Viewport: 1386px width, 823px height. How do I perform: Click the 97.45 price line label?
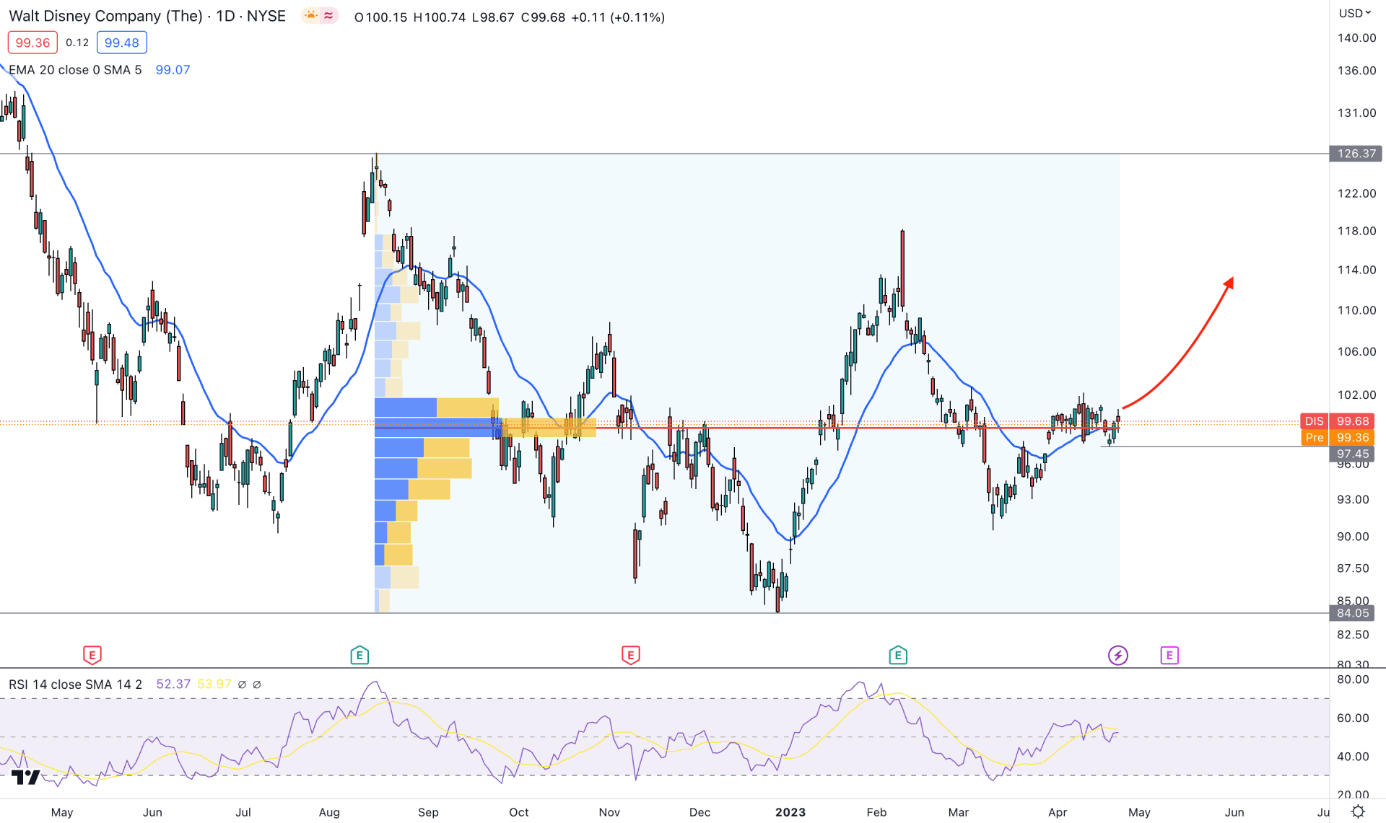click(1352, 454)
